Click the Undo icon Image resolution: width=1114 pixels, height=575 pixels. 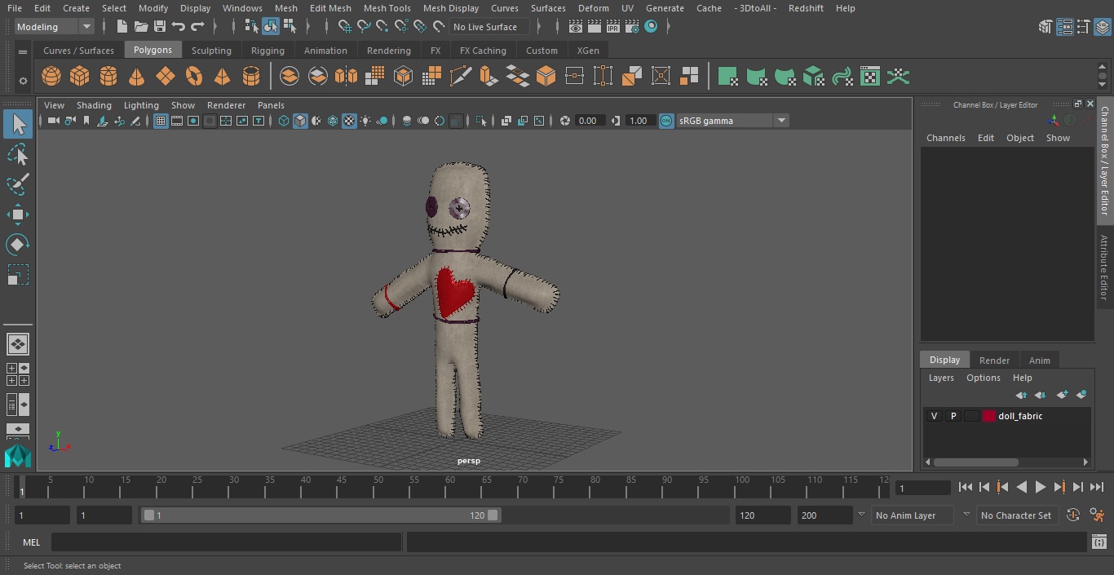(x=179, y=27)
